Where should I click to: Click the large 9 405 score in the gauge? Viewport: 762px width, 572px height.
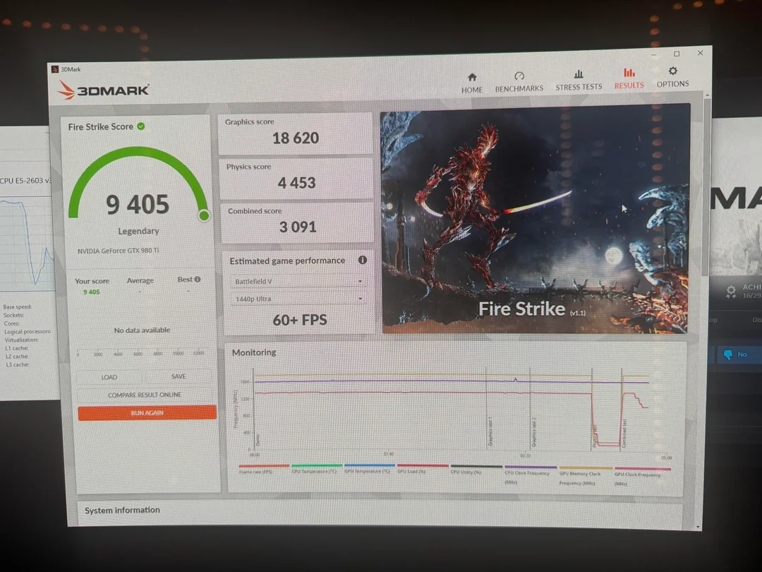point(138,204)
